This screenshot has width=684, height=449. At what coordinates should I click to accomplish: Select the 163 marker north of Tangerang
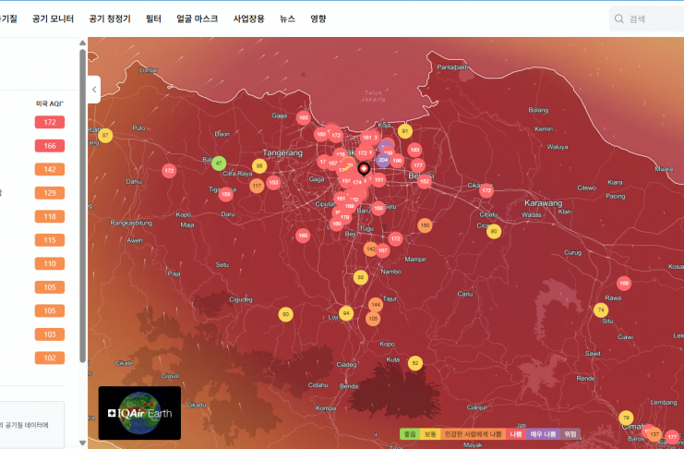pyautogui.click(x=303, y=118)
